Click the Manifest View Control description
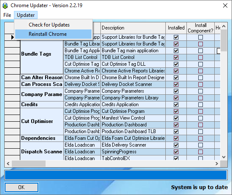 point(133,118)
